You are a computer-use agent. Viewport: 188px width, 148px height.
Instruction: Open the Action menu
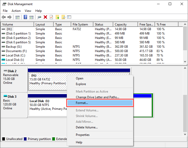16,11
